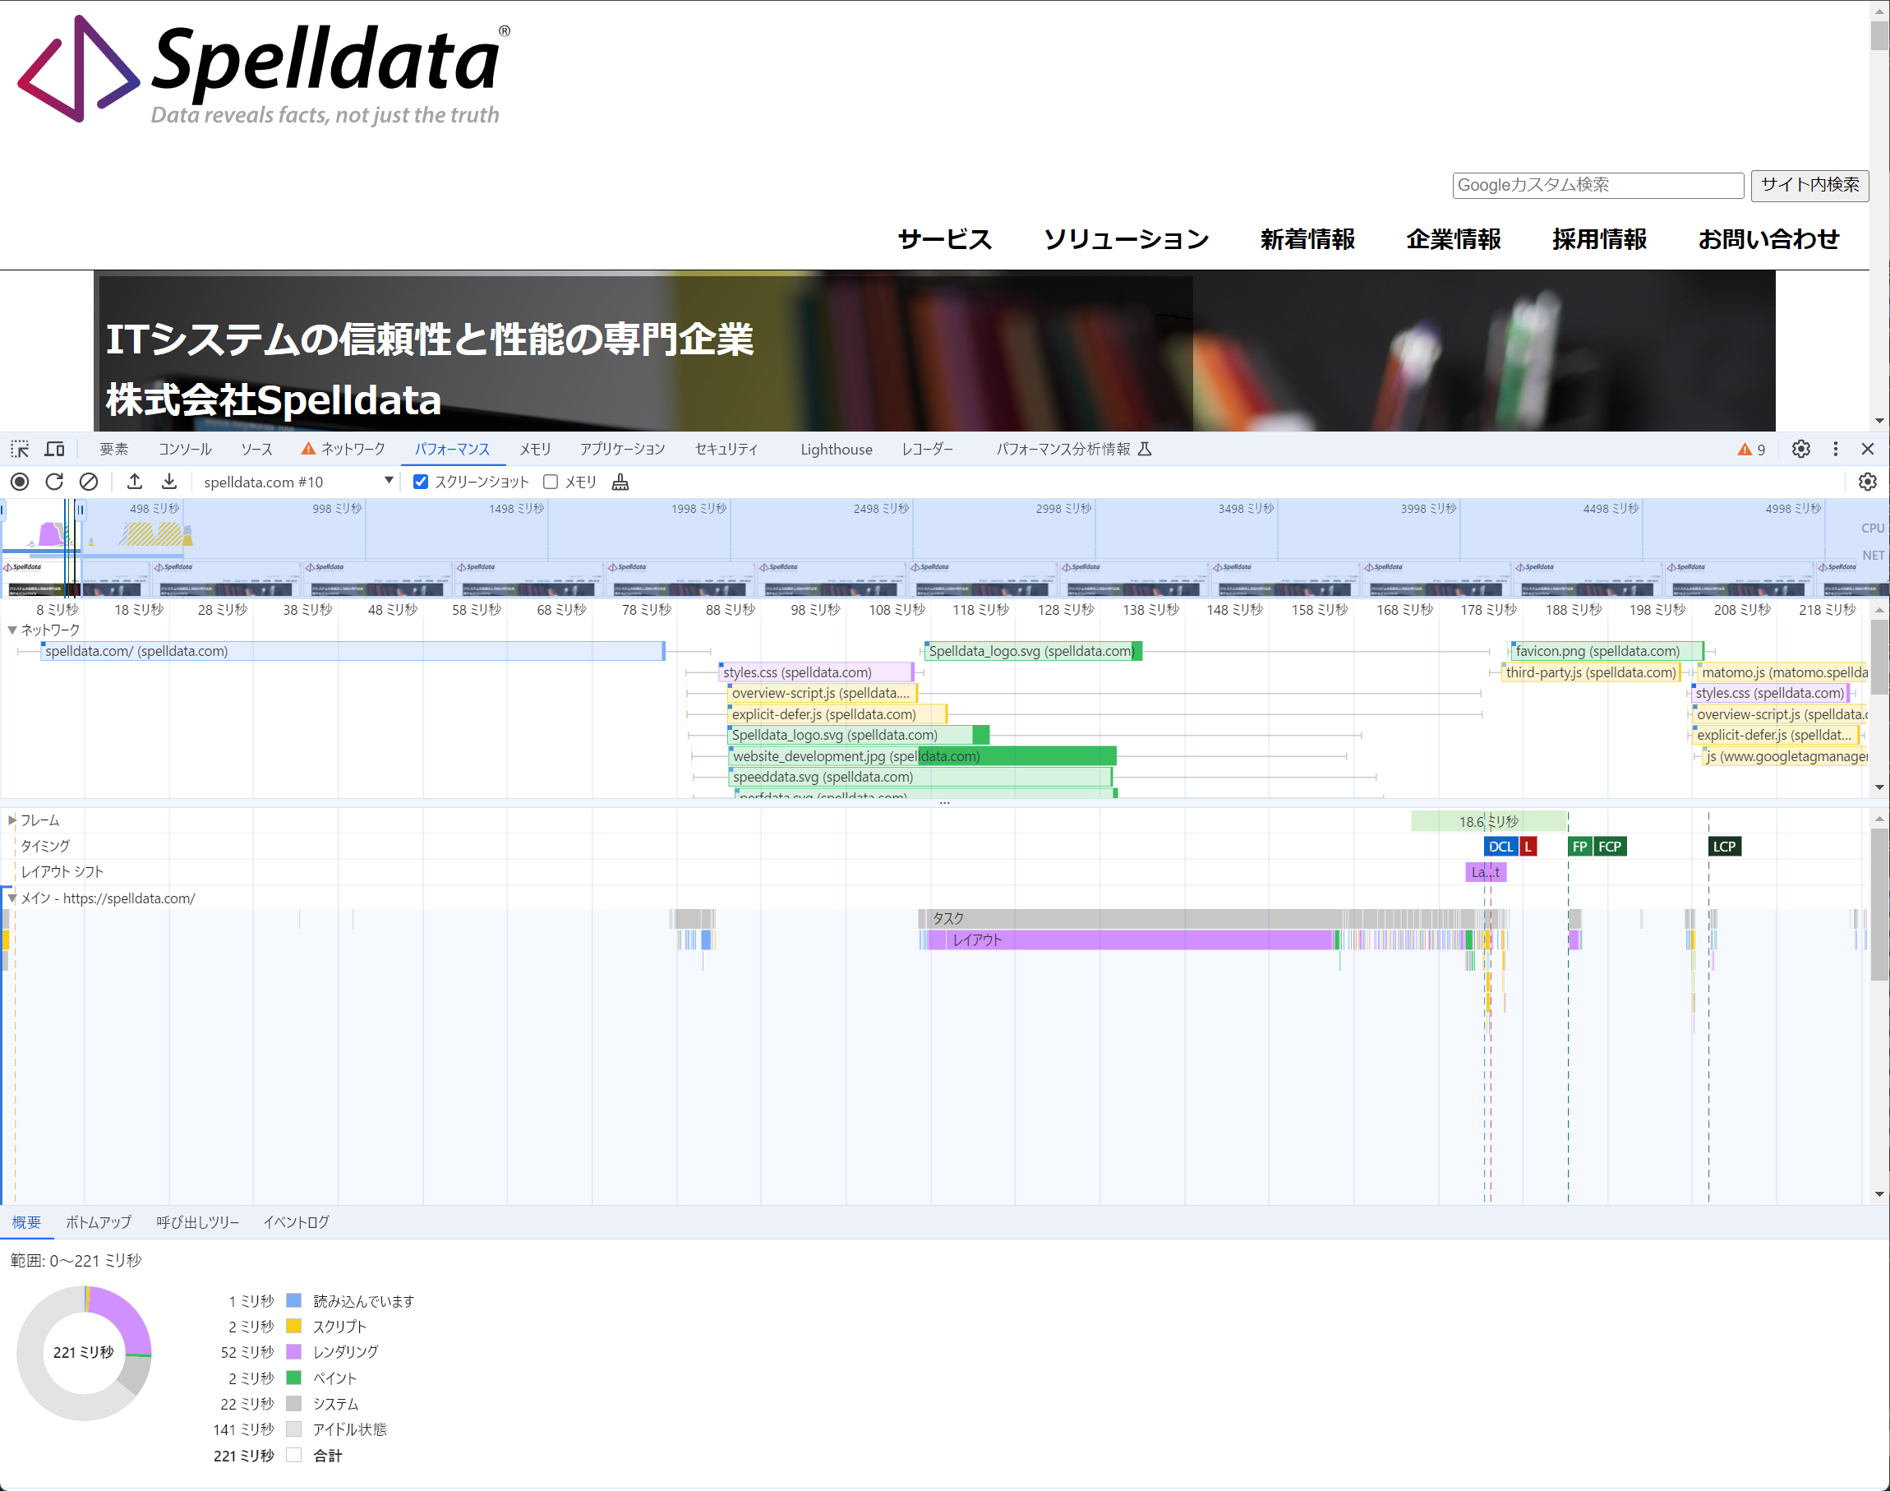Open the サービス navigation link

click(x=945, y=239)
